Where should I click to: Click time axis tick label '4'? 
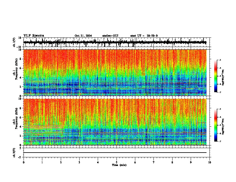coord(98,162)
